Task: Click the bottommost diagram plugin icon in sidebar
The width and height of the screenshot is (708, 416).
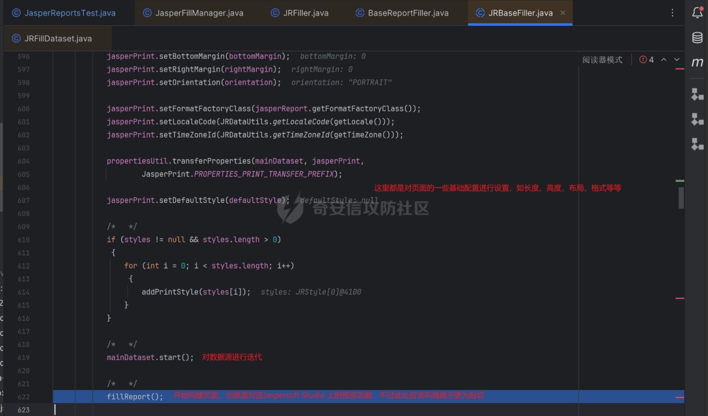Action: (697, 144)
